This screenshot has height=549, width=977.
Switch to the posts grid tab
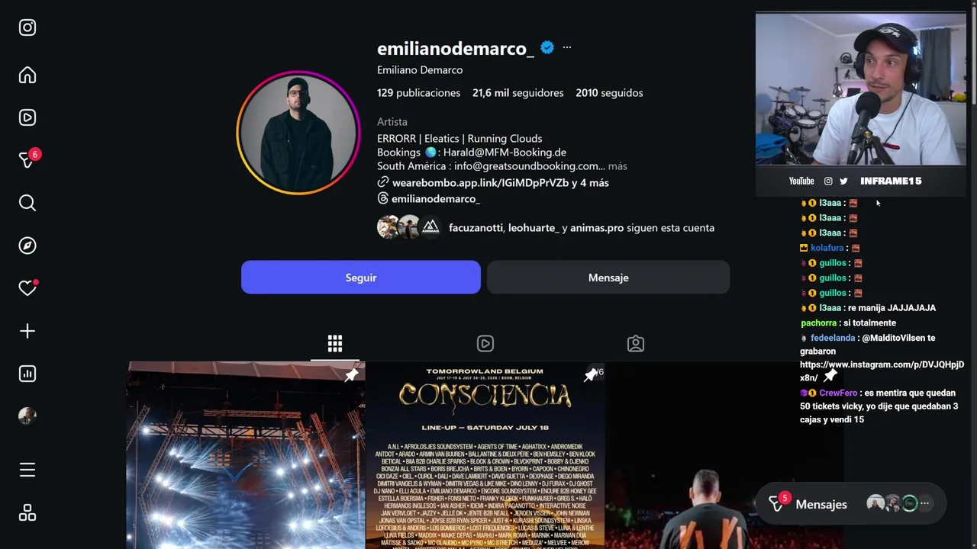pyautogui.click(x=335, y=343)
